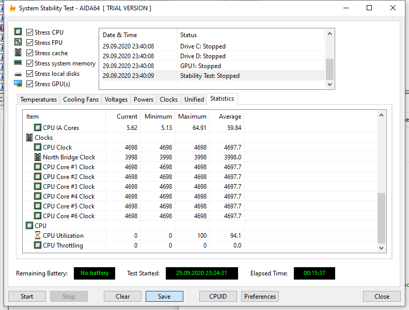Open the Unified tab

pyautogui.click(x=194, y=100)
